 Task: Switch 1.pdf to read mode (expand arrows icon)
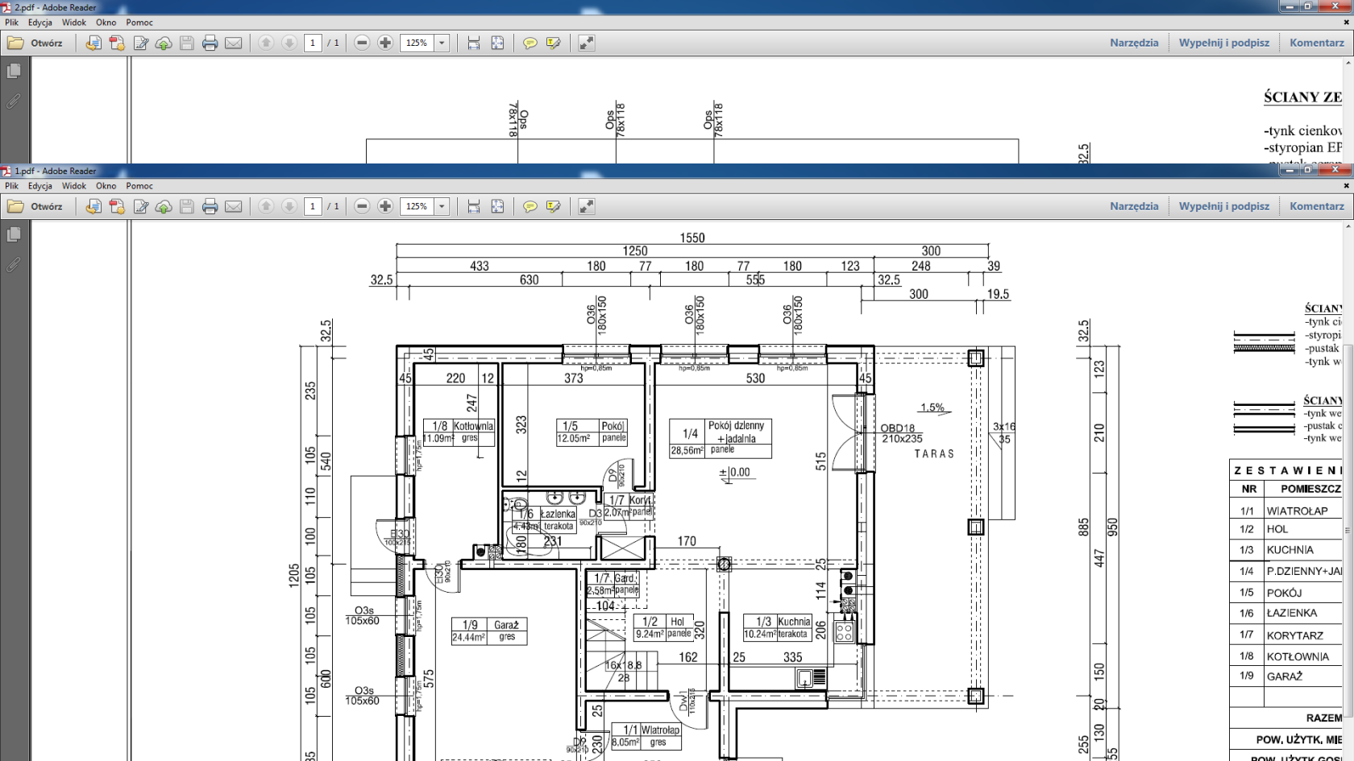tap(587, 207)
